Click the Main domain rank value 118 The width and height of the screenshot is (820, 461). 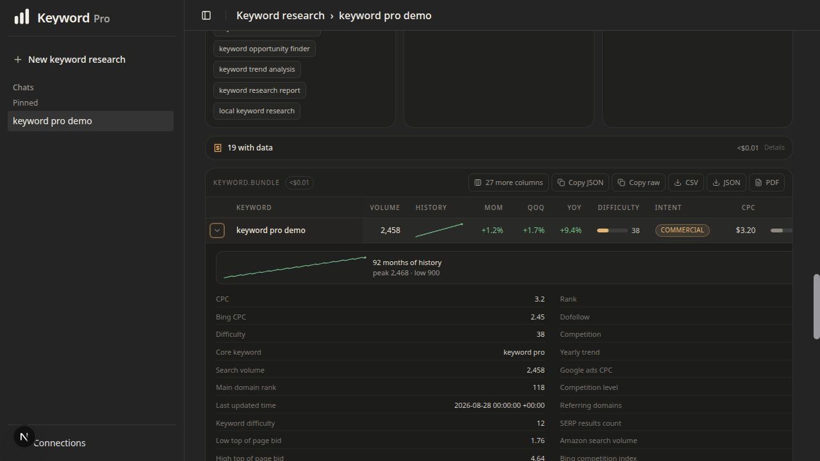click(539, 387)
